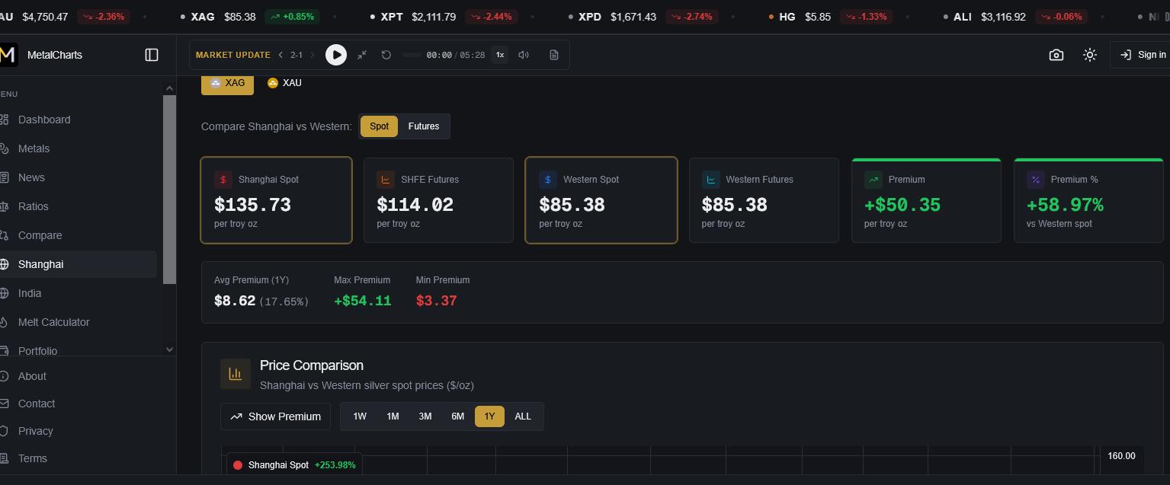
Task: Collapse the sidebar panel
Action: pos(152,55)
